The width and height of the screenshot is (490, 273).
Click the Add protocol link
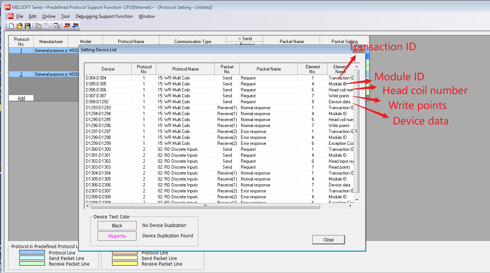22,98
